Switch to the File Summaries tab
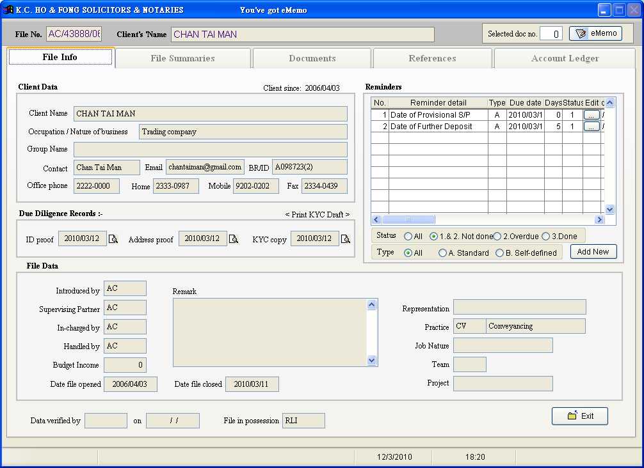Screen dimensions: 644x468 click(182, 58)
